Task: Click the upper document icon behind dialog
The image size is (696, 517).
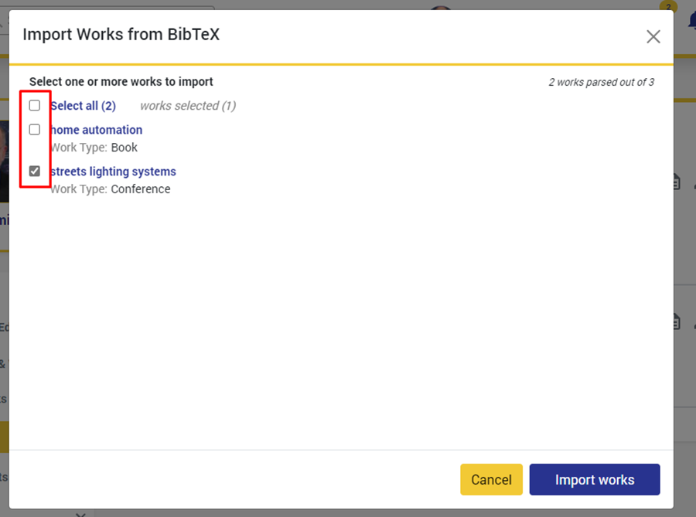Action: pyautogui.click(x=675, y=182)
